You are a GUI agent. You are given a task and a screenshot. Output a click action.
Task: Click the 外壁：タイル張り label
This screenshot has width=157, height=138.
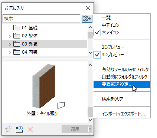[x=42, y=113]
